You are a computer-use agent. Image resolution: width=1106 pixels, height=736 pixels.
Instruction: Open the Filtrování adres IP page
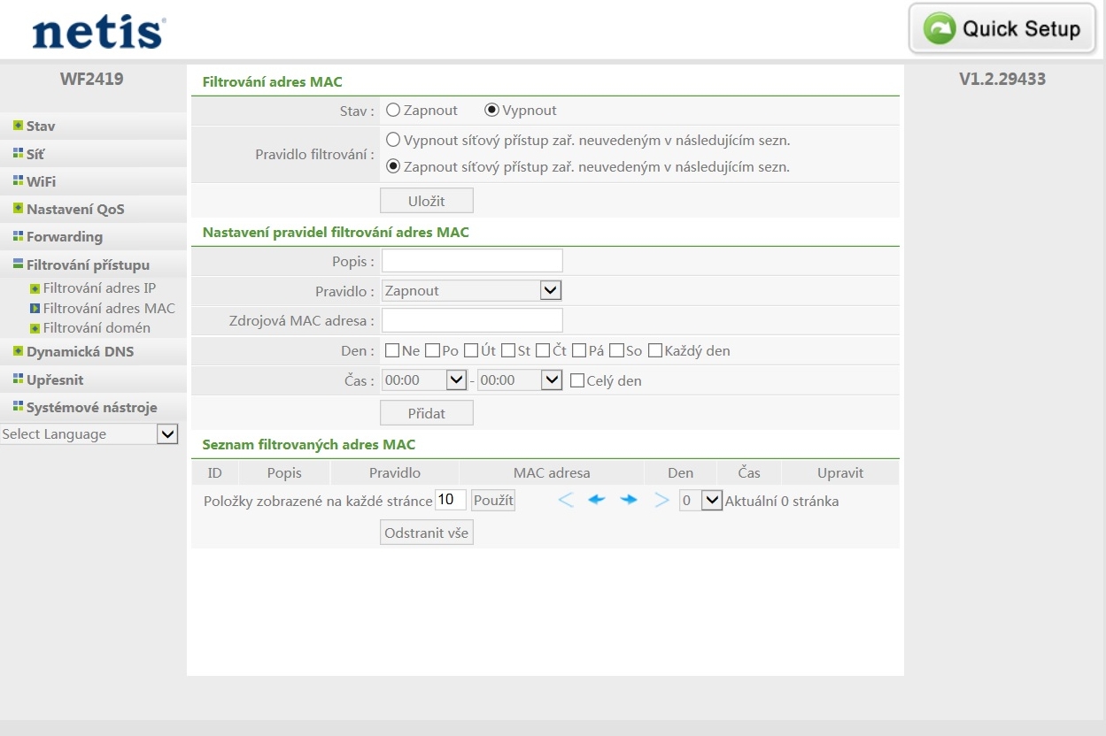99,288
